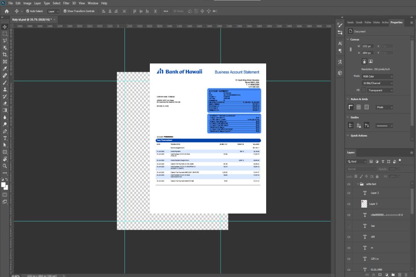Uncheck Show Transform Controls

pos(65,11)
